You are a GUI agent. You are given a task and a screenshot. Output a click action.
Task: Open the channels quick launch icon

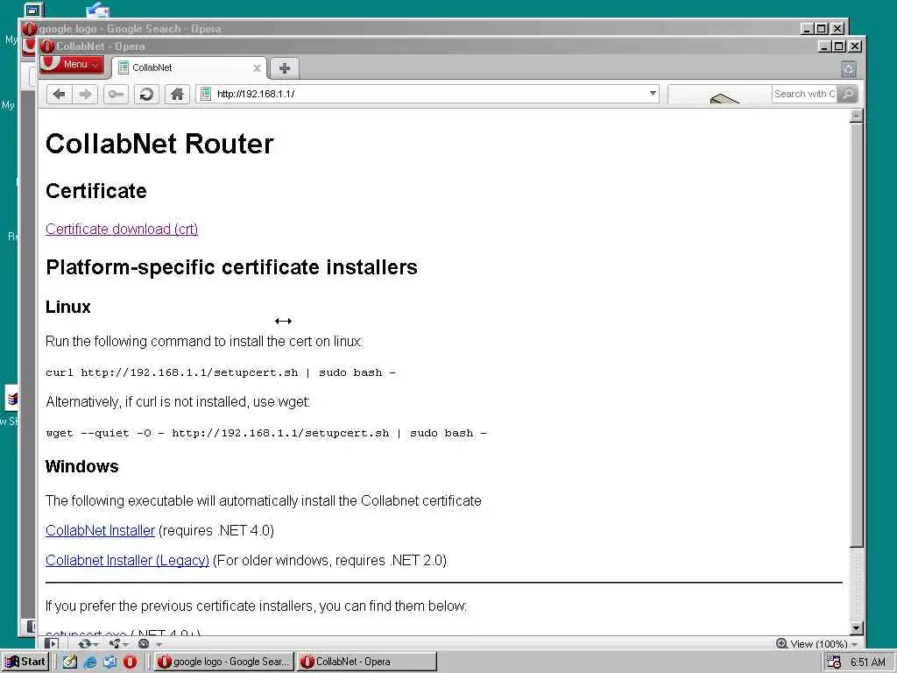coord(109,662)
